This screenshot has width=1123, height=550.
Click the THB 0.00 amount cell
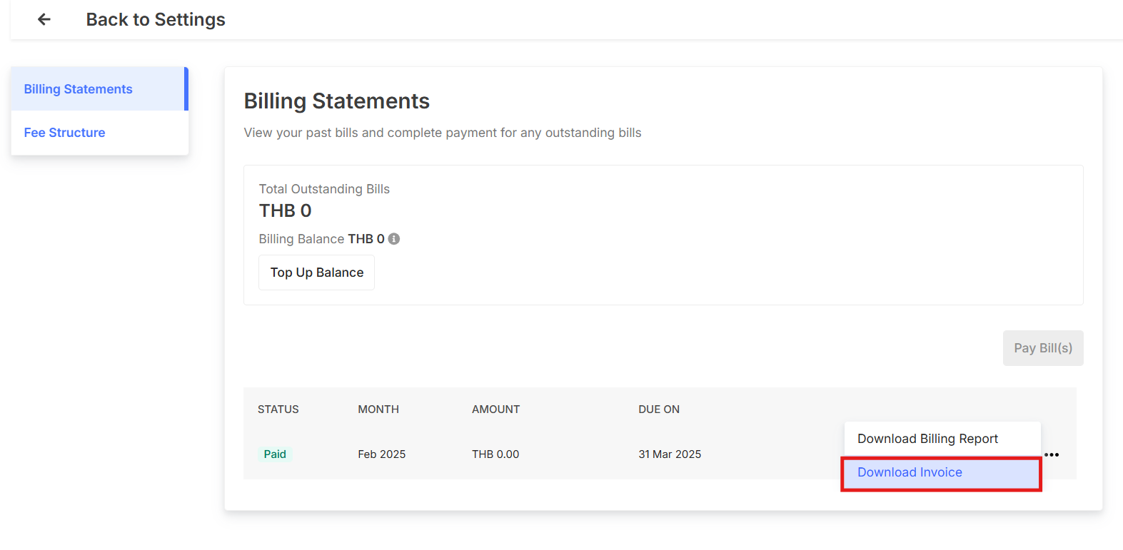(x=495, y=454)
